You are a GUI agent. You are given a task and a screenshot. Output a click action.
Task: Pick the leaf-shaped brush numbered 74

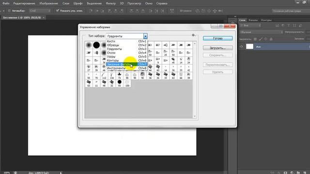point(120,75)
